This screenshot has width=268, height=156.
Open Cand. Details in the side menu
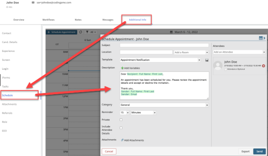[x=10, y=42]
